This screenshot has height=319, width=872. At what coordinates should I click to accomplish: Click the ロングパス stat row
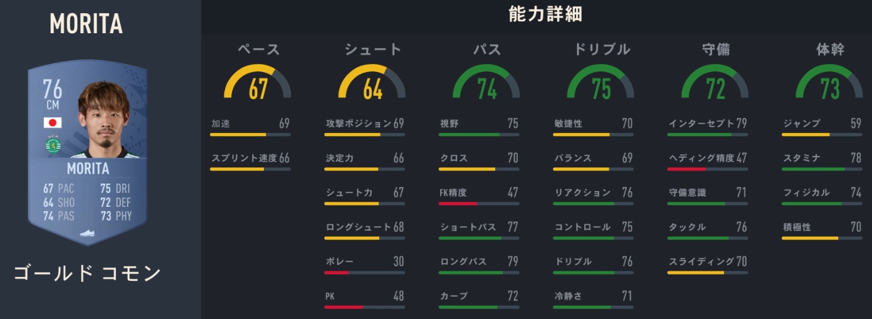click(x=479, y=262)
